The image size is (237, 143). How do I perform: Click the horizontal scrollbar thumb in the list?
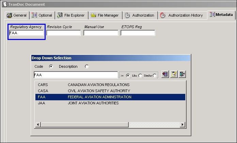85,124
